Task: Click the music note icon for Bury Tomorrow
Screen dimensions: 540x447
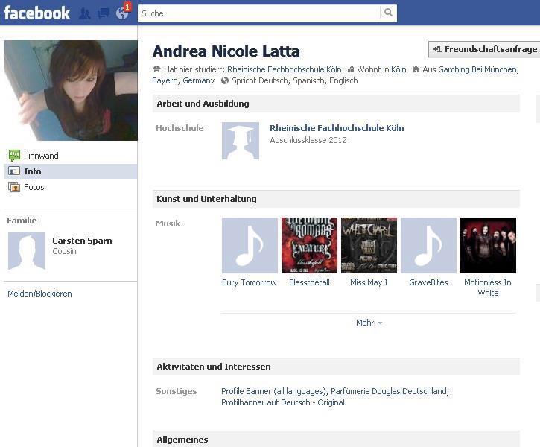Action: pos(250,245)
